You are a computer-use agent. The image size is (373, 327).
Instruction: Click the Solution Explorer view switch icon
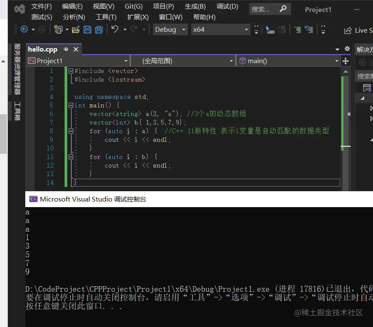tap(367, 88)
